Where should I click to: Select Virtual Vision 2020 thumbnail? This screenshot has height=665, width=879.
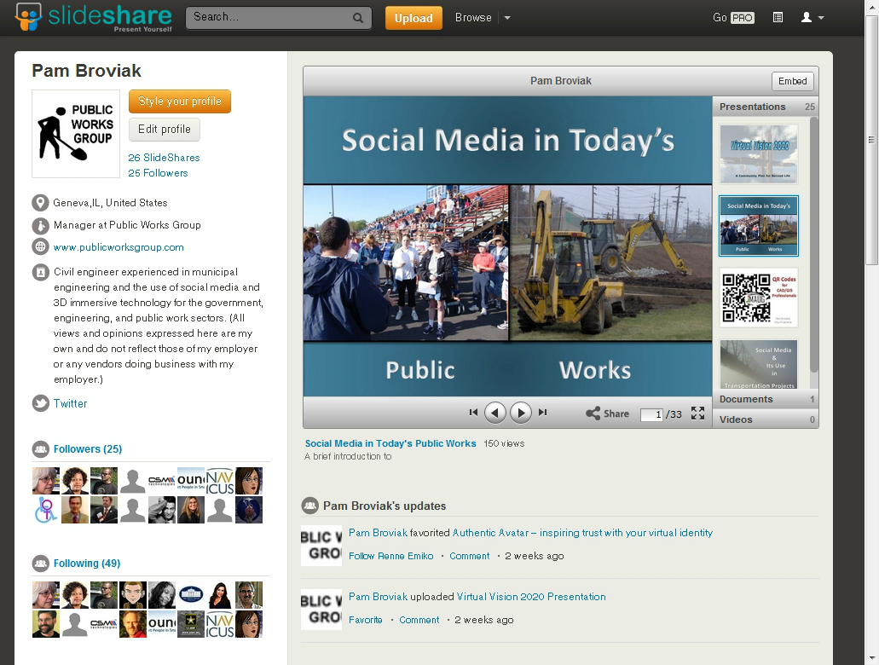click(x=759, y=154)
